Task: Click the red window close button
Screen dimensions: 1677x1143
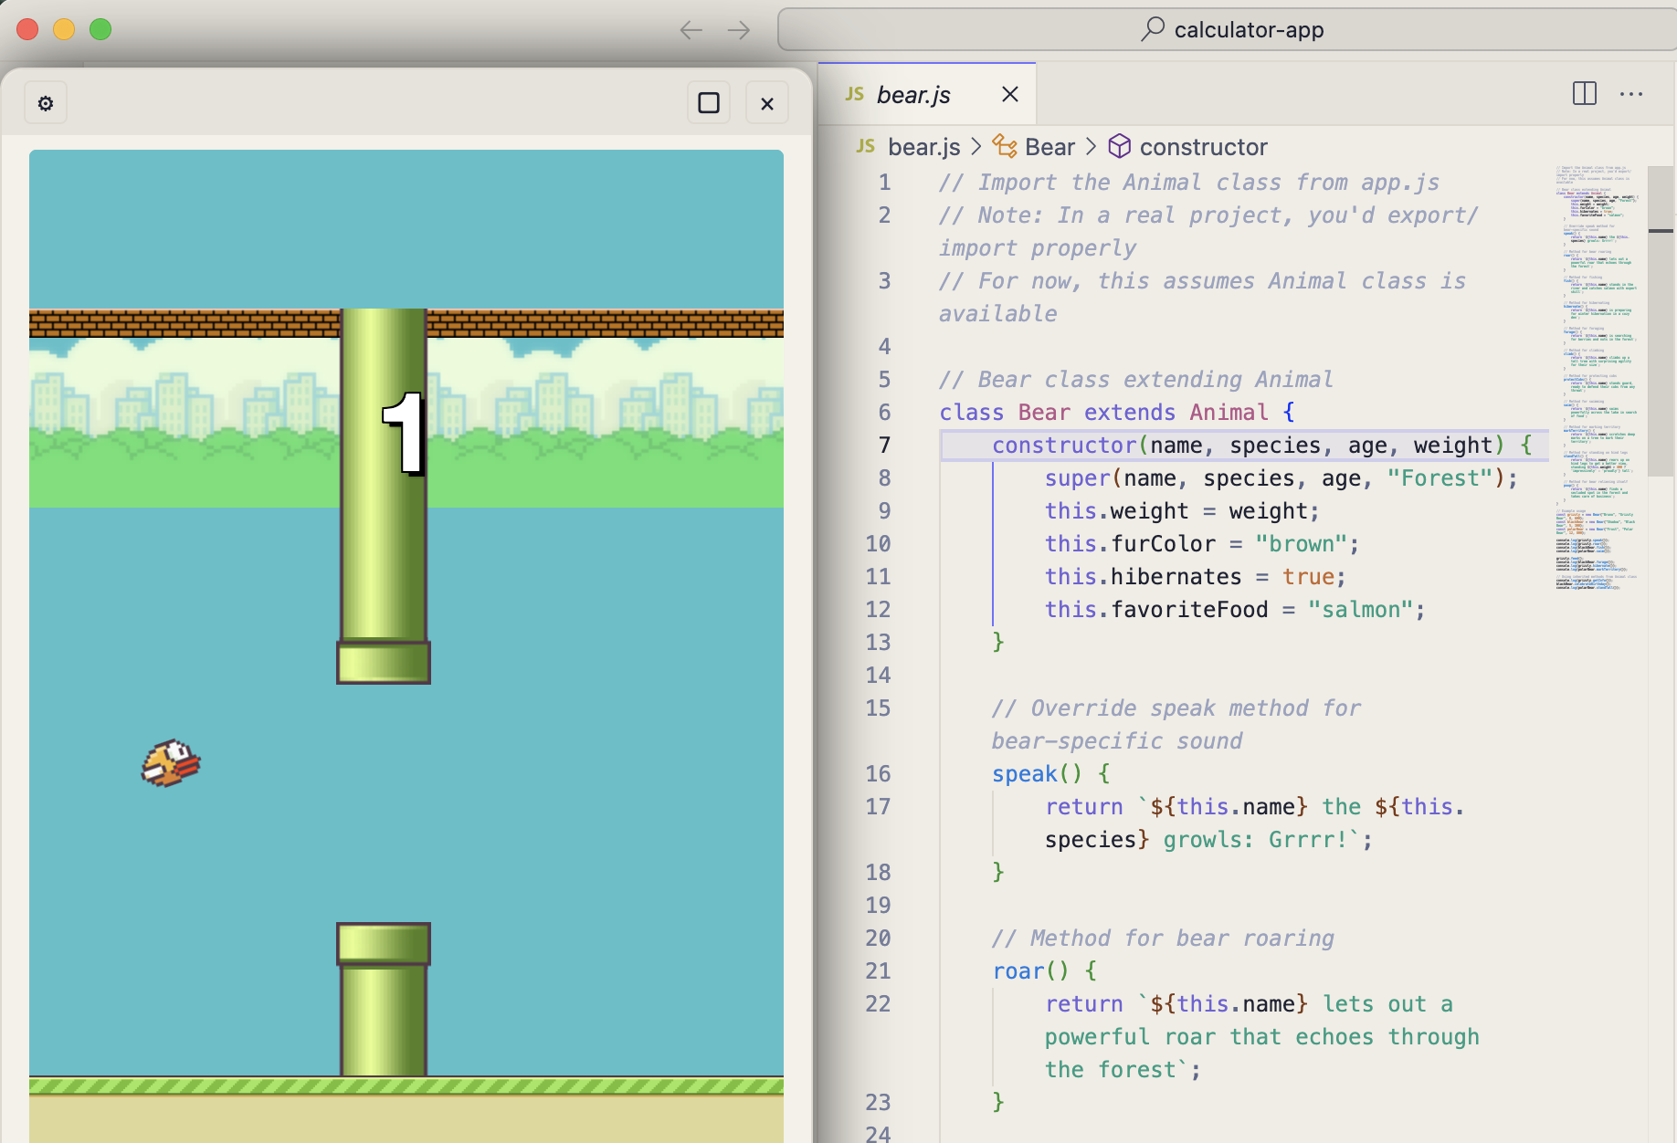Action: pyautogui.click(x=27, y=29)
